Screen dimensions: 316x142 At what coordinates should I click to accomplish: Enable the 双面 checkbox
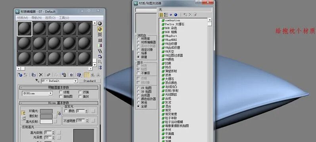80,92
